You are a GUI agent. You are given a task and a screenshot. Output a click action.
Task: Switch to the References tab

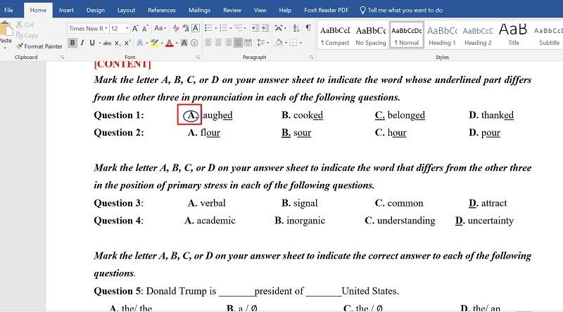pyautogui.click(x=162, y=10)
